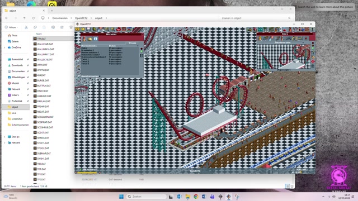Click the taskbar Zoeken search box

[x=147, y=197]
